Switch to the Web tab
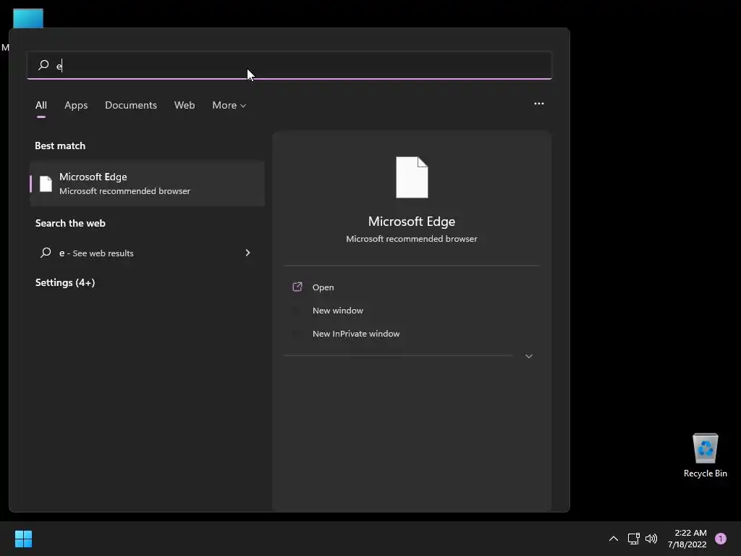 [185, 105]
